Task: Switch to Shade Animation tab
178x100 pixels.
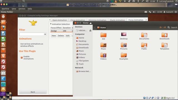Action: click(x=117, y=20)
